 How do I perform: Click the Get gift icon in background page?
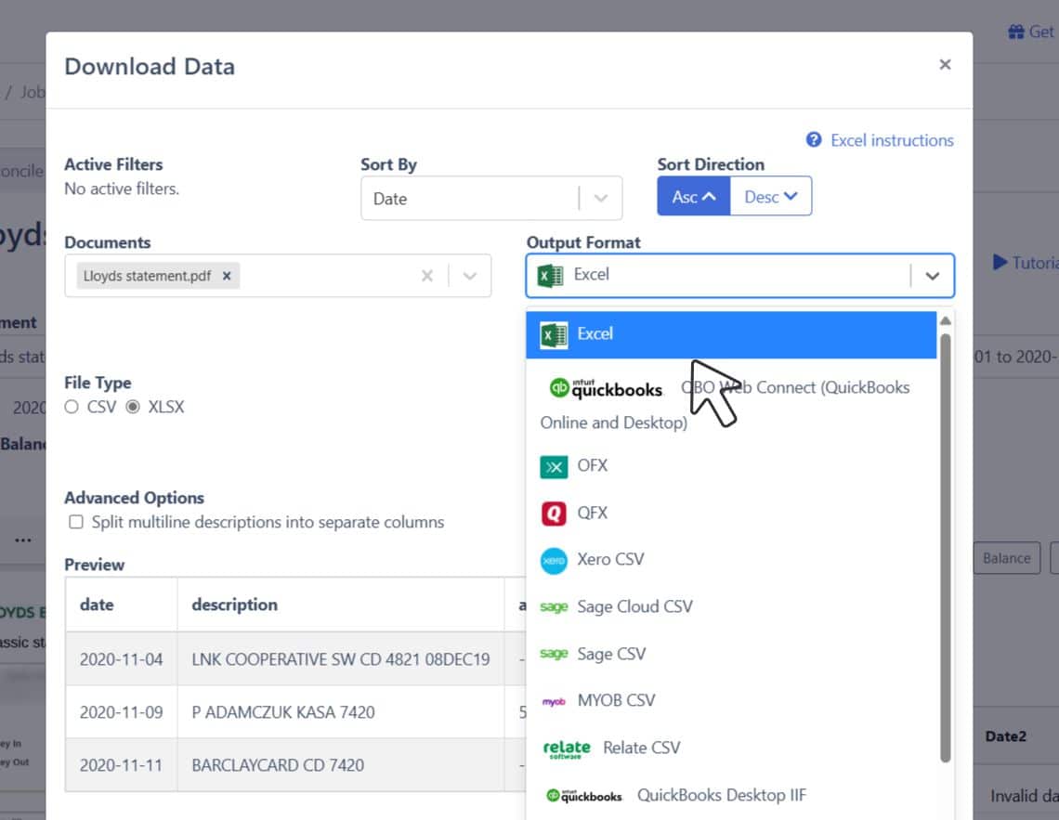pyautogui.click(x=1015, y=32)
